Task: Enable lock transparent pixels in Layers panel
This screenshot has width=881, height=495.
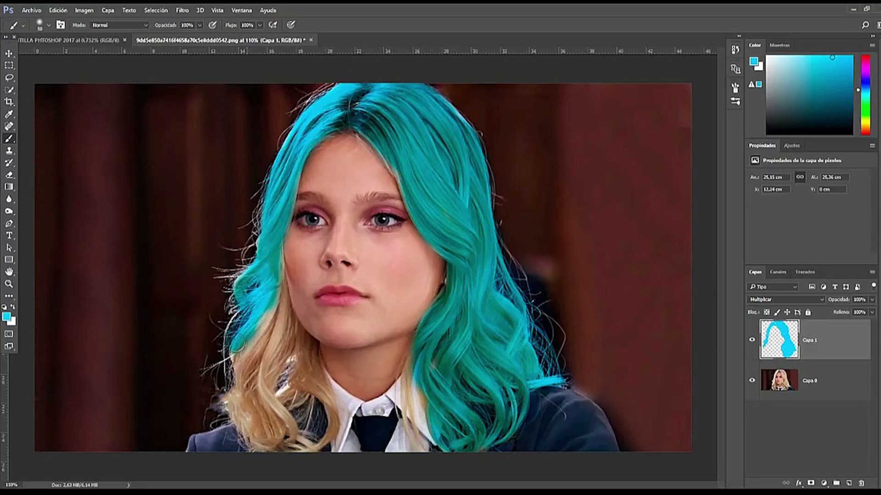Action: point(767,312)
